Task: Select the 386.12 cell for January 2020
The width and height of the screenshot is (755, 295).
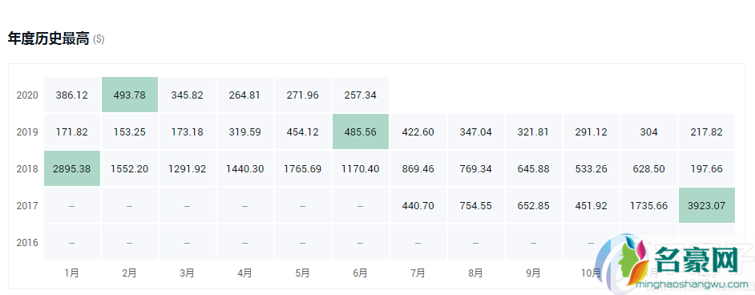Action: (72, 95)
